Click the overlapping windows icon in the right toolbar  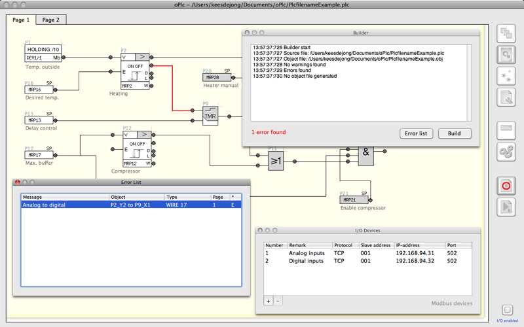pyautogui.click(x=506, y=33)
